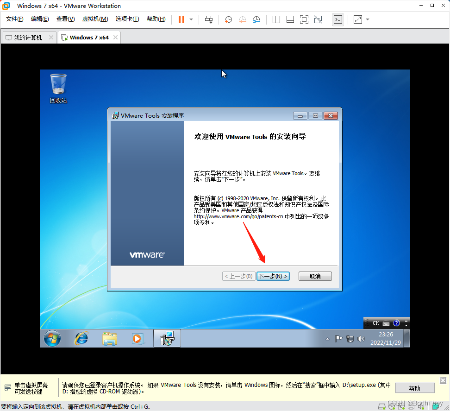
Task: Open the 帮助(H) menu
Action: 156,19
